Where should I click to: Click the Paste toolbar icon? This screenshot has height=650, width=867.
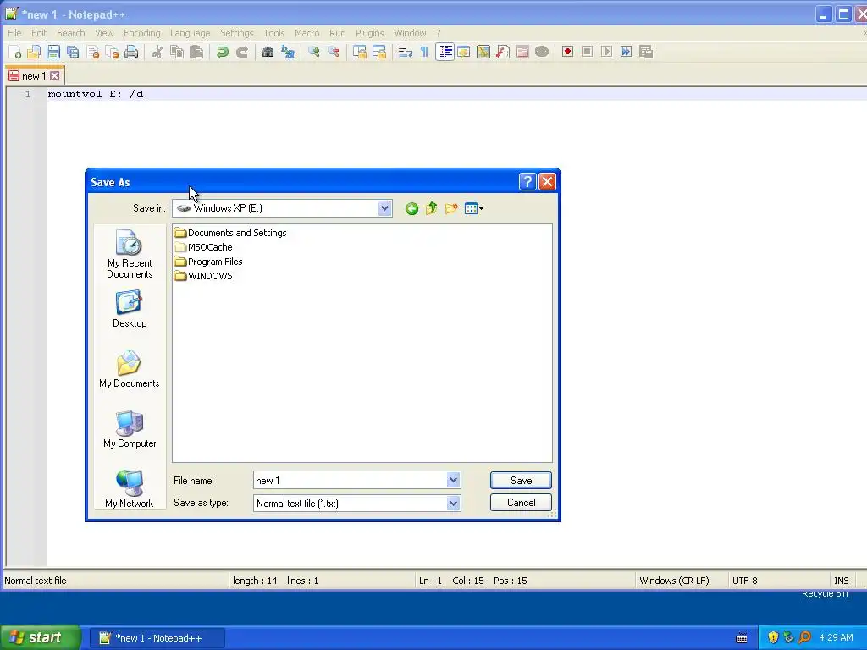coord(196,52)
